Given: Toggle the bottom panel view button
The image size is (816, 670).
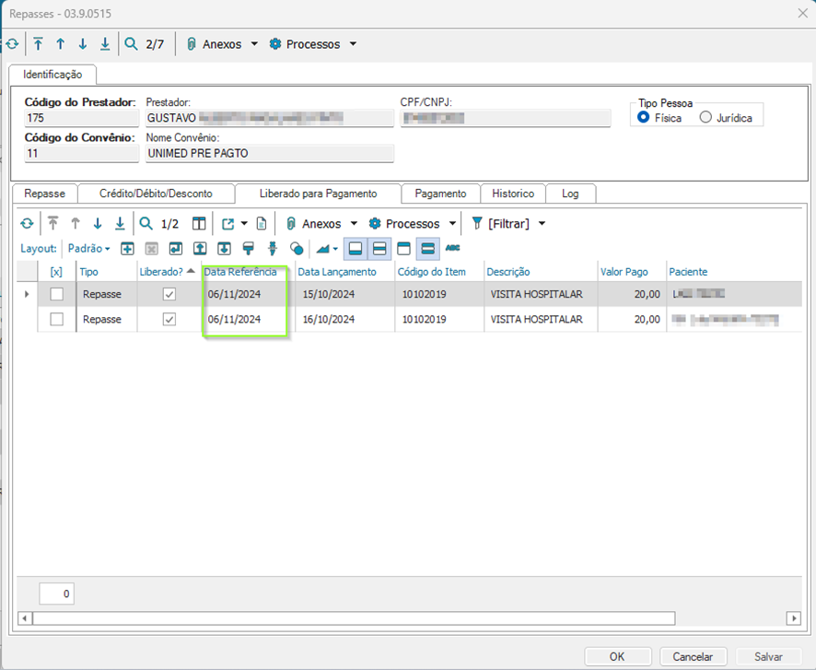Looking at the screenshot, I should 356,248.
